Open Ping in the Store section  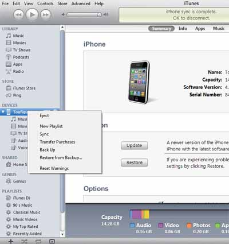(x=14, y=95)
